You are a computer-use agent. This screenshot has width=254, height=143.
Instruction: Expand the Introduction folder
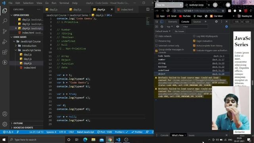(x=16, y=46)
